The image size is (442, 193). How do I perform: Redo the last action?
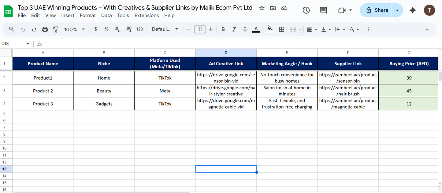(x=34, y=29)
